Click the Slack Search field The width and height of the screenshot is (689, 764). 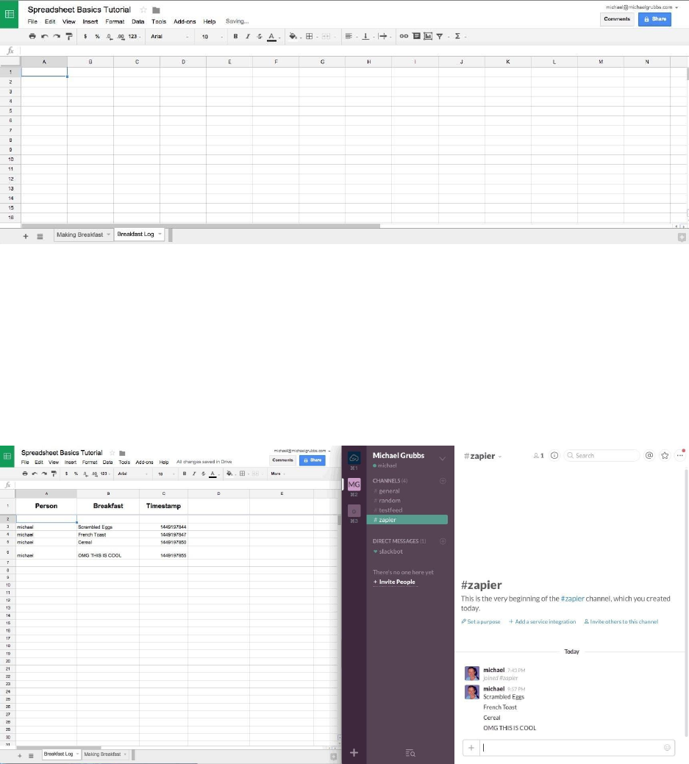[x=602, y=456]
